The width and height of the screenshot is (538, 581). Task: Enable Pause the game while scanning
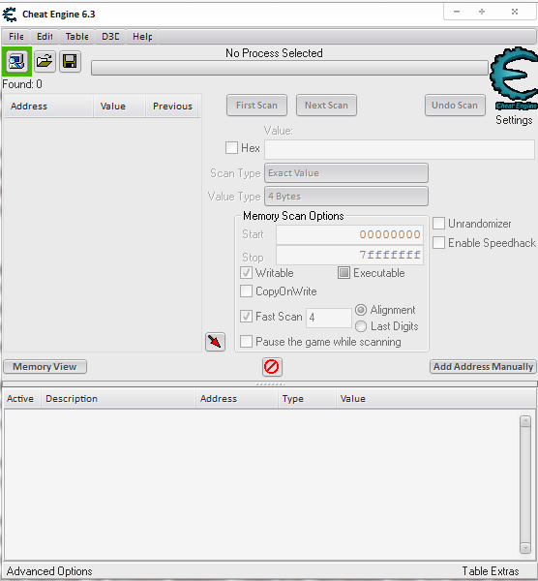pyautogui.click(x=246, y=341)
